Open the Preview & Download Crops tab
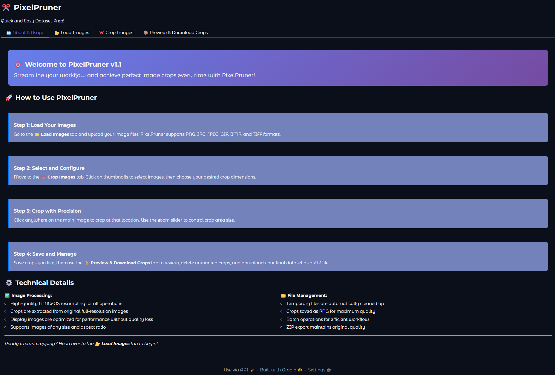Viewport: 555px width, 375px height. 176,33
